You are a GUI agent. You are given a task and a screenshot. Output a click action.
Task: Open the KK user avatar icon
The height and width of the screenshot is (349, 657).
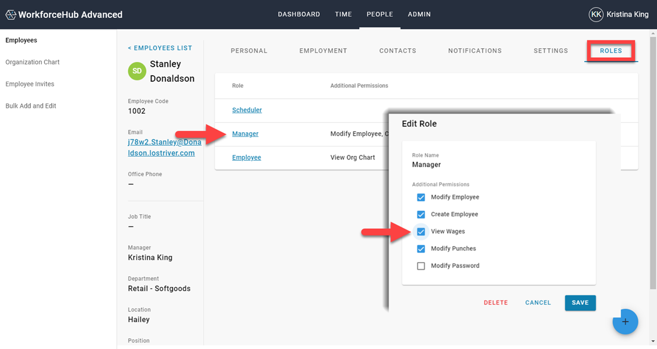(x=596, y=15)
